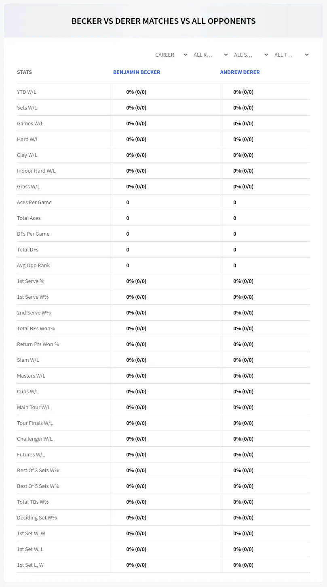Screen dimensions: 327x587
Task: Click the chevron arrow beside ALL S…
Action: click(x=266, y=55)
